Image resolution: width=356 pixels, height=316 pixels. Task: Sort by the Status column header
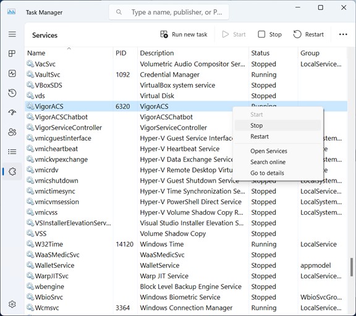[x=273, y=53]
